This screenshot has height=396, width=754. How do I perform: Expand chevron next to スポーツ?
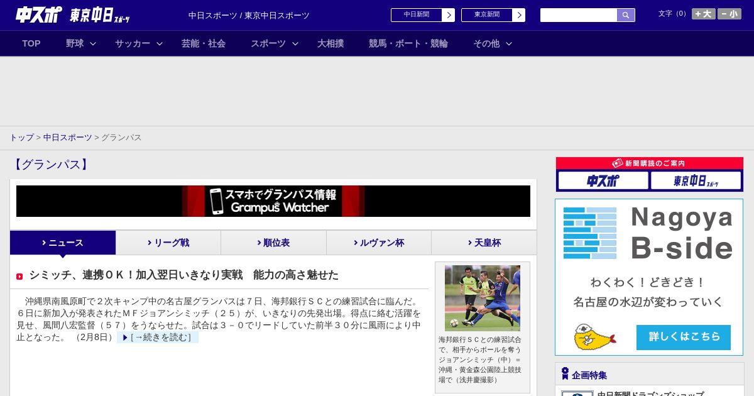pos(295,43)
